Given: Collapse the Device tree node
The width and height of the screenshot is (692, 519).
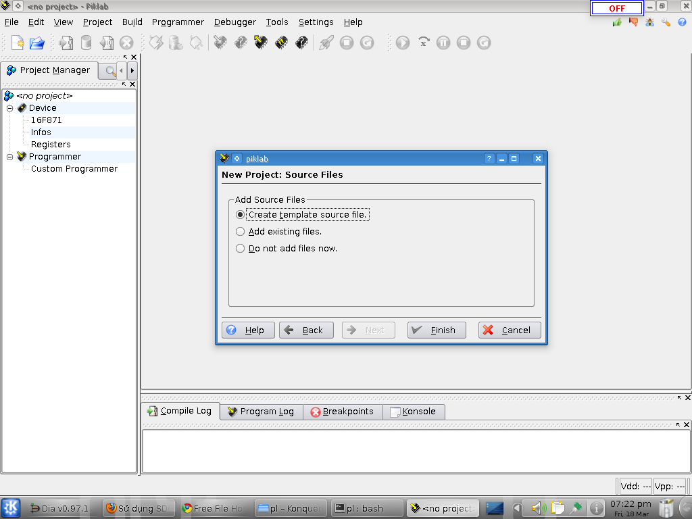Looking at the screenshot, I should click(x=9, y=108).
